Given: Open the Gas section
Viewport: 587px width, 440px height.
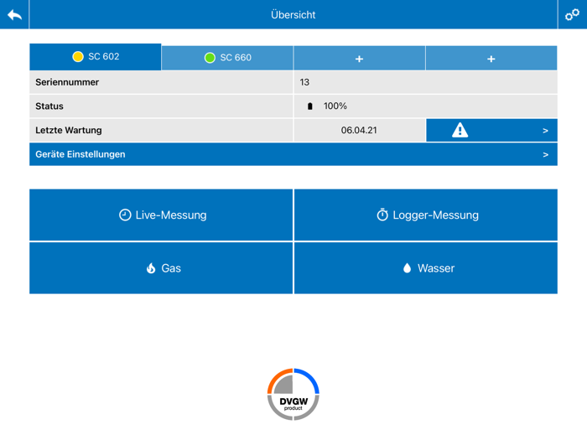Looking at the screenshot, I should coord(161,268).
